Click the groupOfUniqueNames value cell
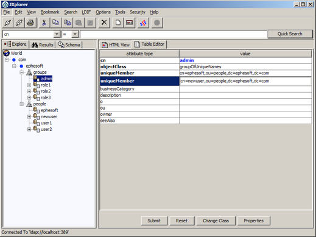The width and height of the screenshot is (316, 237). [x=245, y=66]
